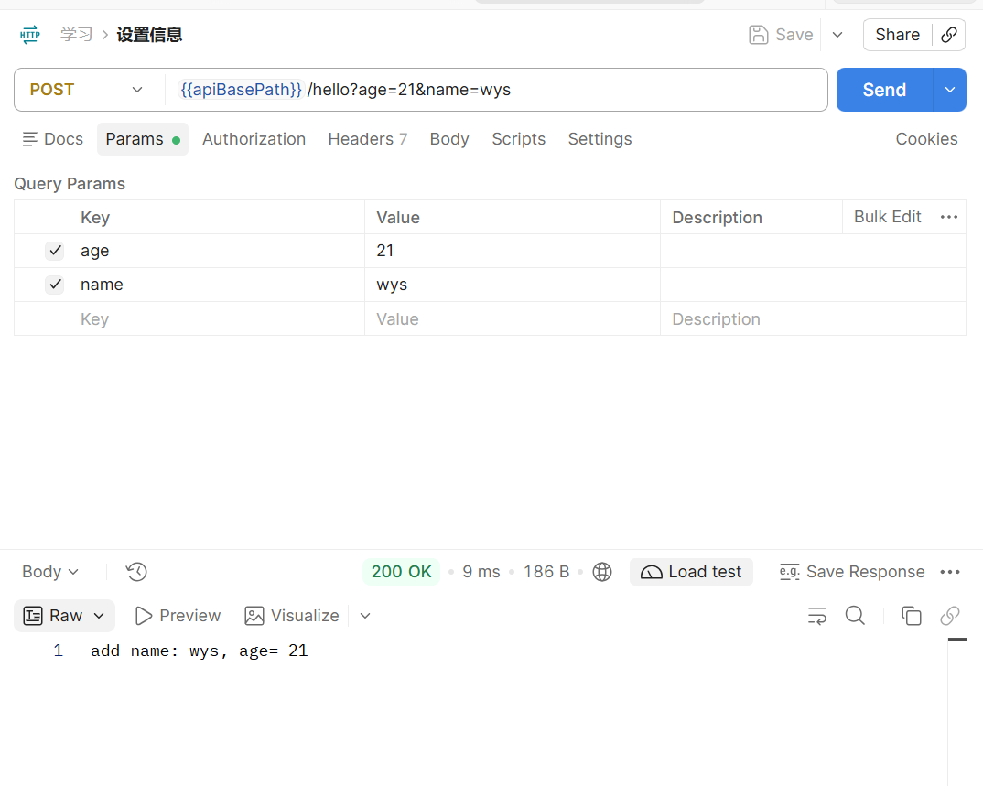
Task: Click the globe network information icon
Action: point(602,572)
